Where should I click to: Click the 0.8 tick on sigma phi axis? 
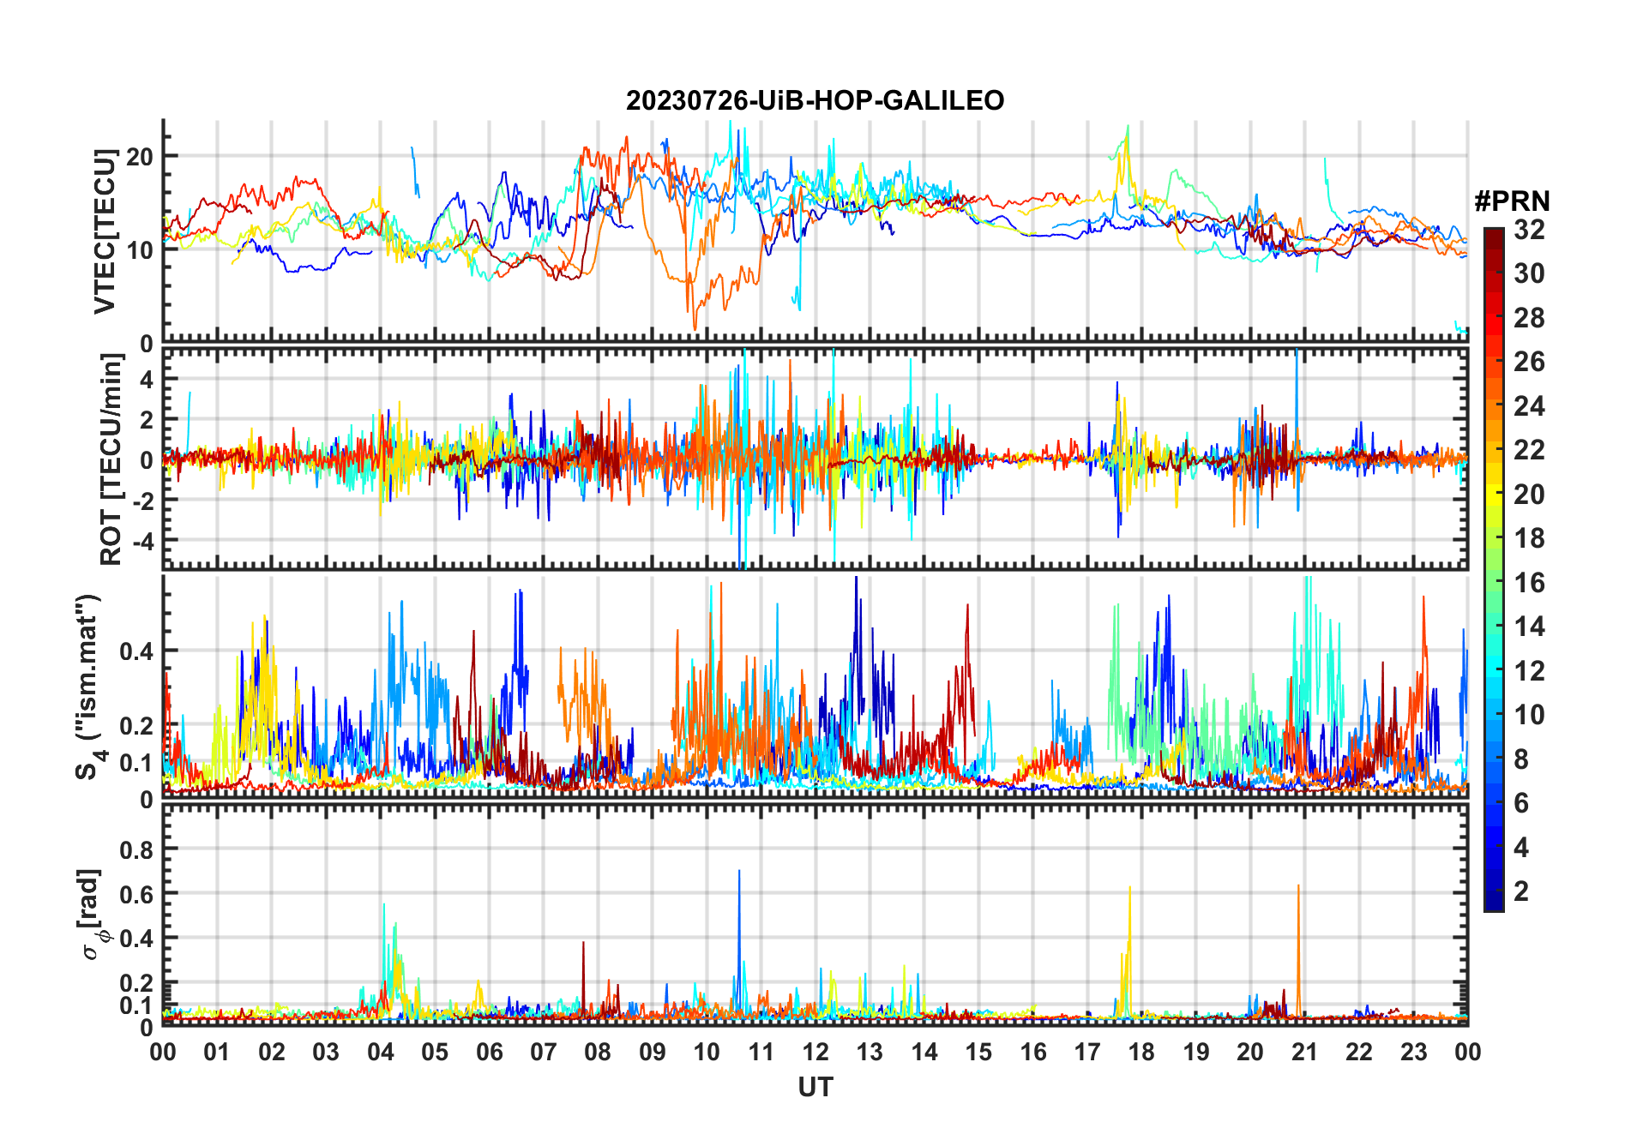click(136, 849)
